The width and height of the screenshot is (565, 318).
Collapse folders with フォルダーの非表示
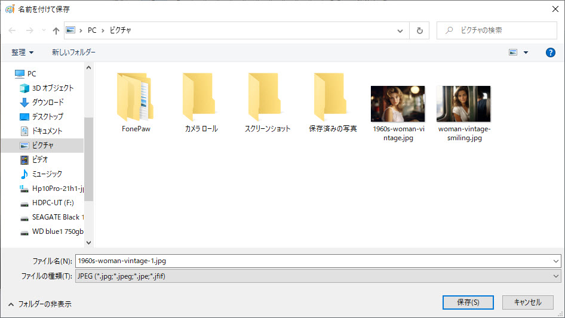click(x=39, y=304)
